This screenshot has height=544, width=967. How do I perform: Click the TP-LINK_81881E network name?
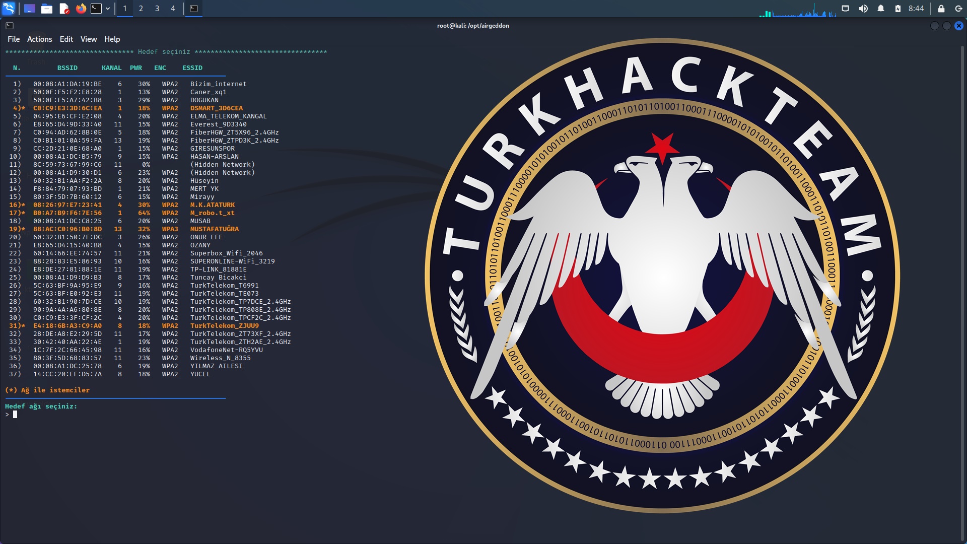[219, 269]
